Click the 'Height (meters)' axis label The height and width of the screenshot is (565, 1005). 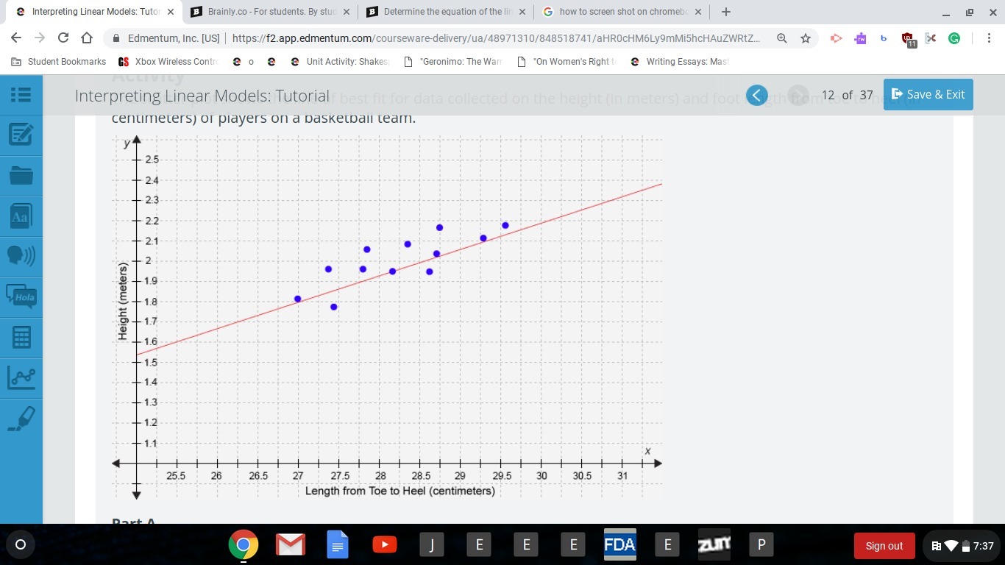(x=123, y=302)
